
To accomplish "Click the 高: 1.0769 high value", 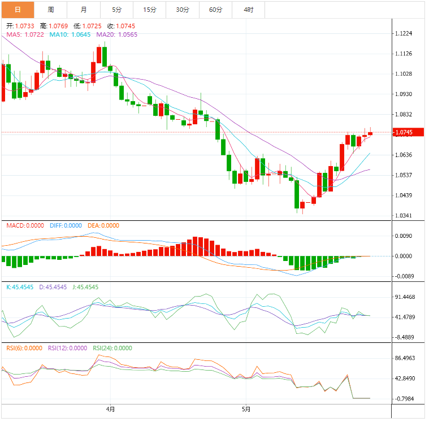I will coord(54,26).
